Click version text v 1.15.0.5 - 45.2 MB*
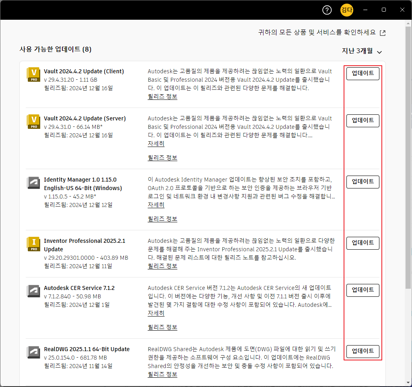Image resolution: width=412 pixels, height=387 pixels. pyautogui.click(x=70, y=197)
